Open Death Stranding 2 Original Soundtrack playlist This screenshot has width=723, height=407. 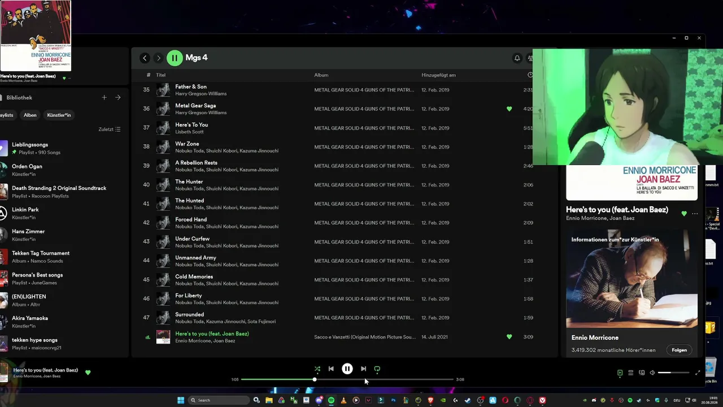[x=60, y=192]
